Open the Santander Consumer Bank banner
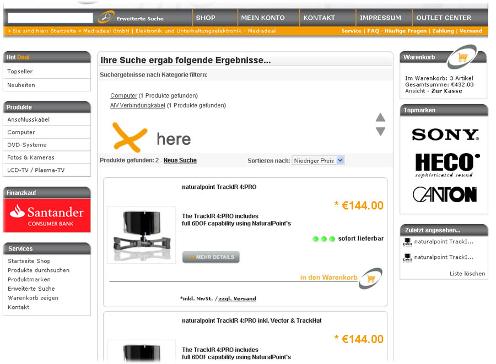The image size is (496, 364). [47, 215]
